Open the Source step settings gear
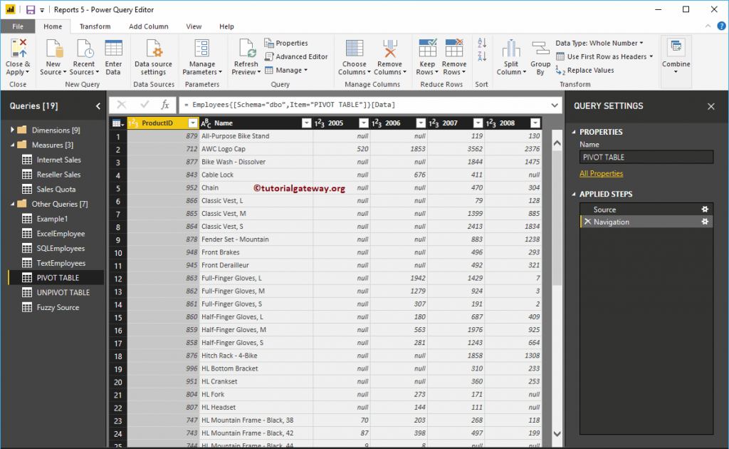Image resolution: width=729 pixels, height=449 pixels. tap(705, 210)
